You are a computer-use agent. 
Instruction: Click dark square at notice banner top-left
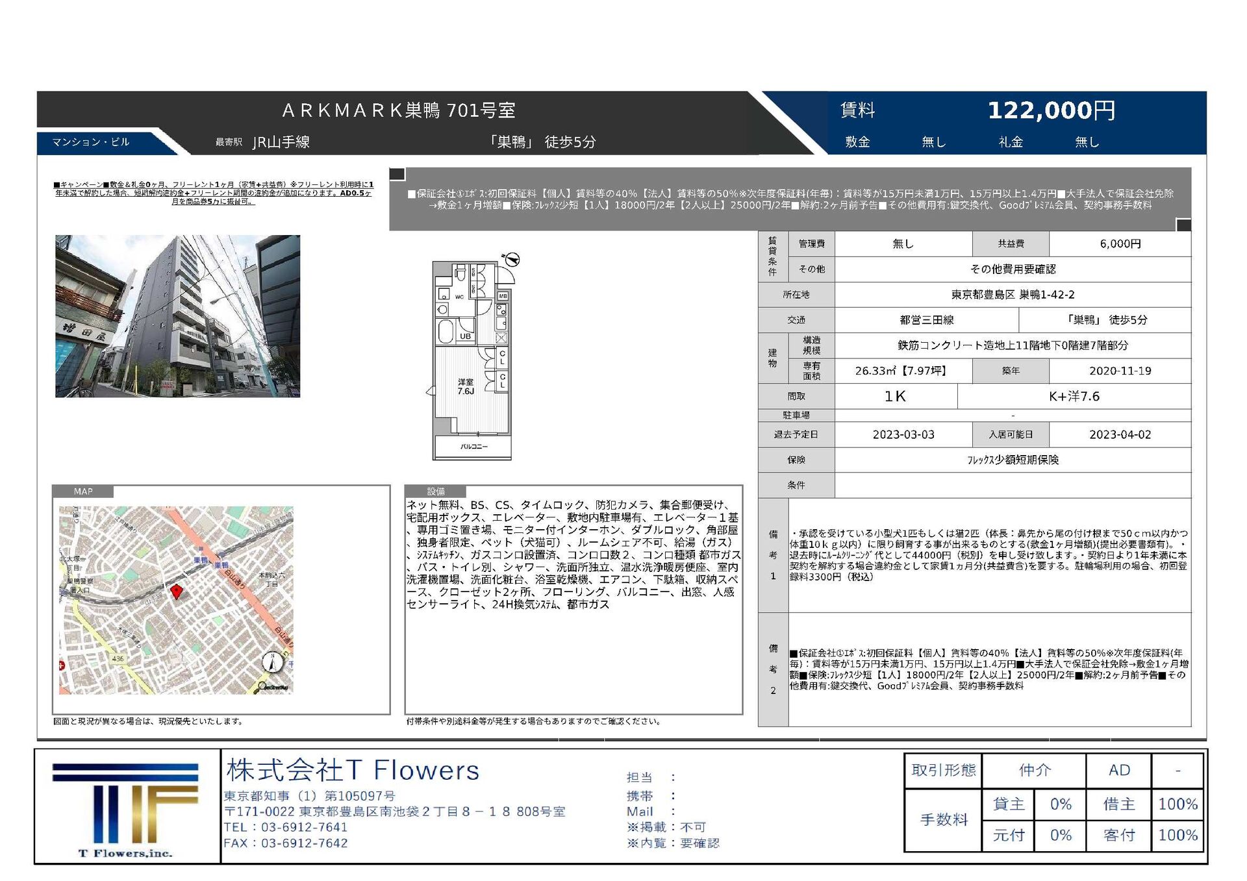[x=397, y=174]
